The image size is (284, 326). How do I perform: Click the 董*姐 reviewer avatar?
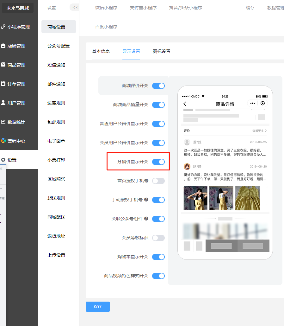click(187, 142)
